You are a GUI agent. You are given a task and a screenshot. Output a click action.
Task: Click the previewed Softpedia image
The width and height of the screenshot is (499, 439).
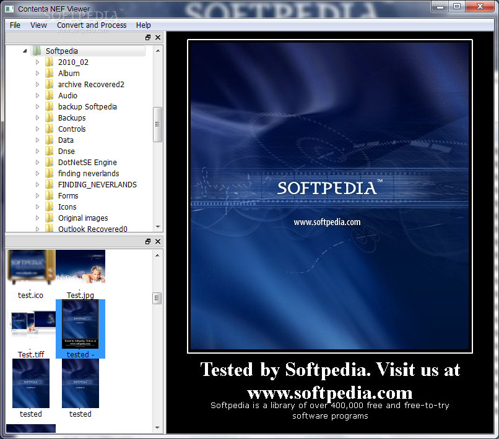[330, 196]
